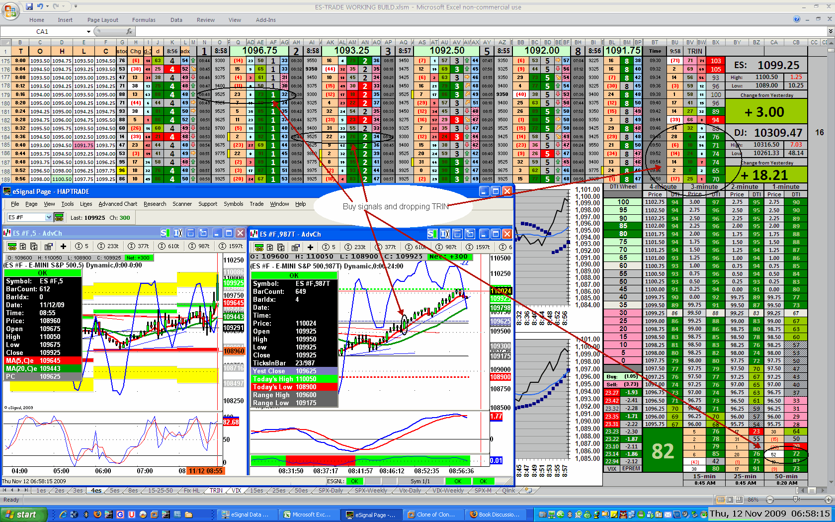Click the taskbar clock showing 06:58:15
This screenshot has width=835, height=522.
770,514
